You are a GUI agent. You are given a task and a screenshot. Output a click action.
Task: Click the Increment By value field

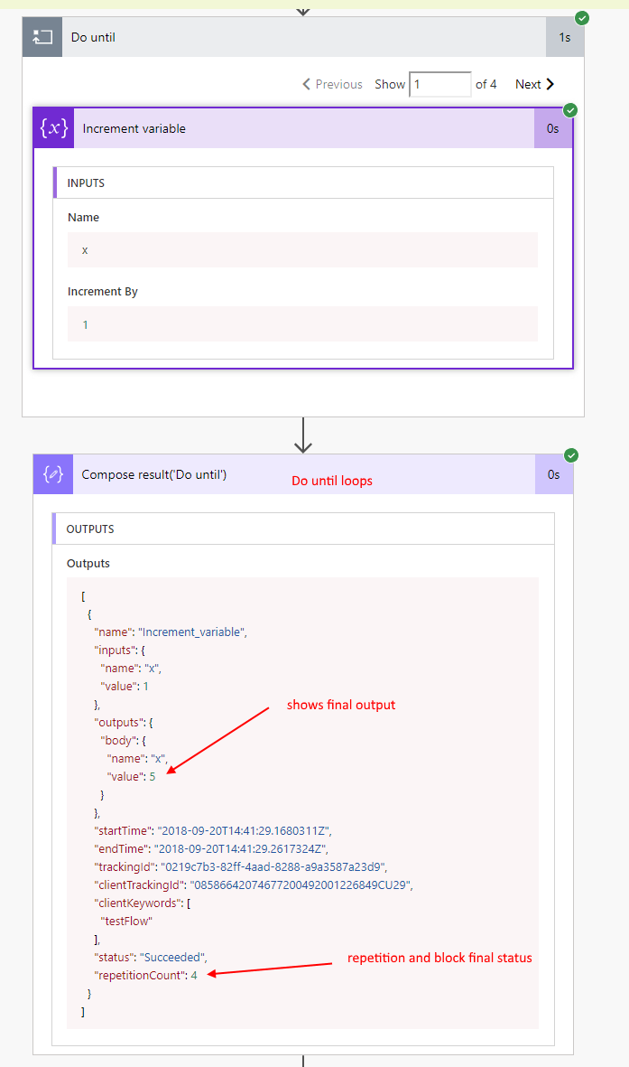tap(302, 323)
